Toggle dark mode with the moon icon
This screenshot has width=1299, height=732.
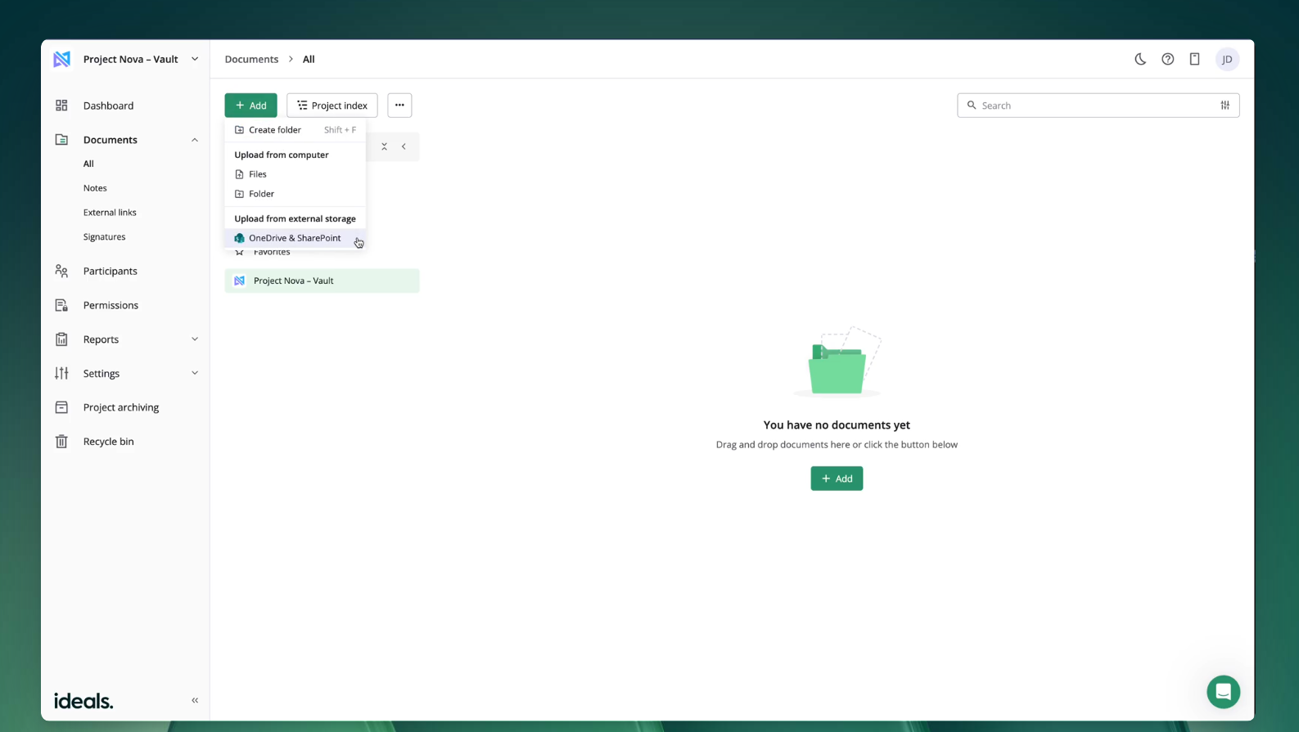click(1140, 59)
